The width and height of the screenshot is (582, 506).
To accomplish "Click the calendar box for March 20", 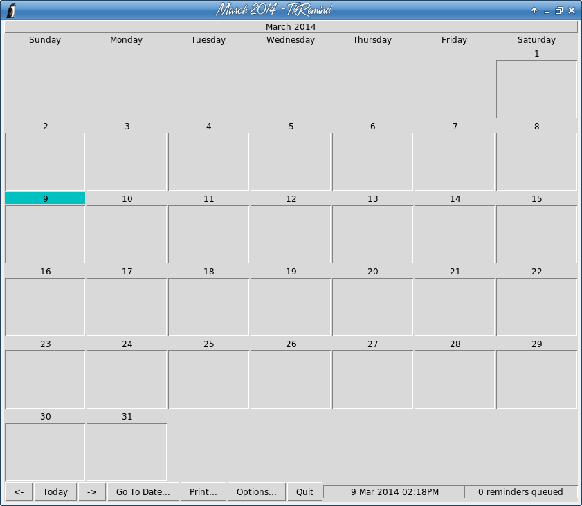I will 372,307.
